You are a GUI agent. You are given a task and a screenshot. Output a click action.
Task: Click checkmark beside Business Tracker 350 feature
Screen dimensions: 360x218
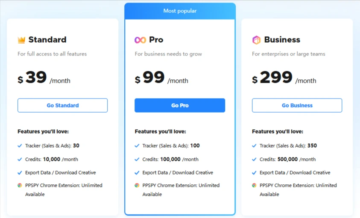254,146
